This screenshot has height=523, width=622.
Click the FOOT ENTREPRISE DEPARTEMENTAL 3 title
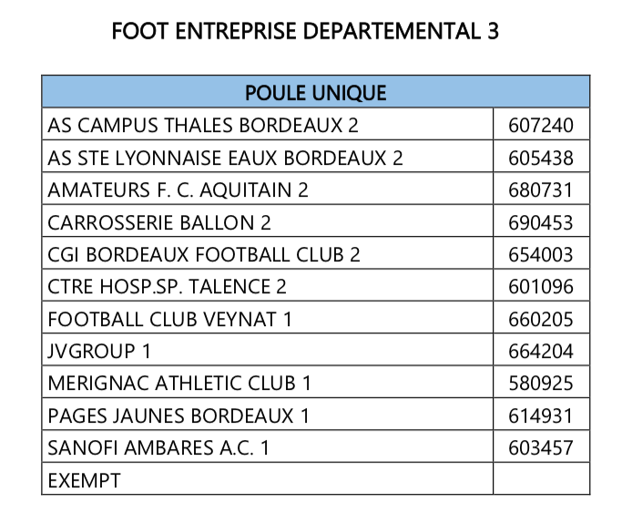(x=305, y=31)
